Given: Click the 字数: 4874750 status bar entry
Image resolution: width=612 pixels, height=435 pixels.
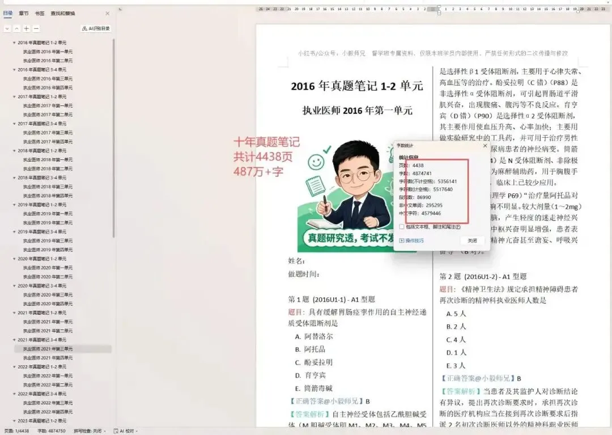Looking at the screenshot, I should 51,430.
